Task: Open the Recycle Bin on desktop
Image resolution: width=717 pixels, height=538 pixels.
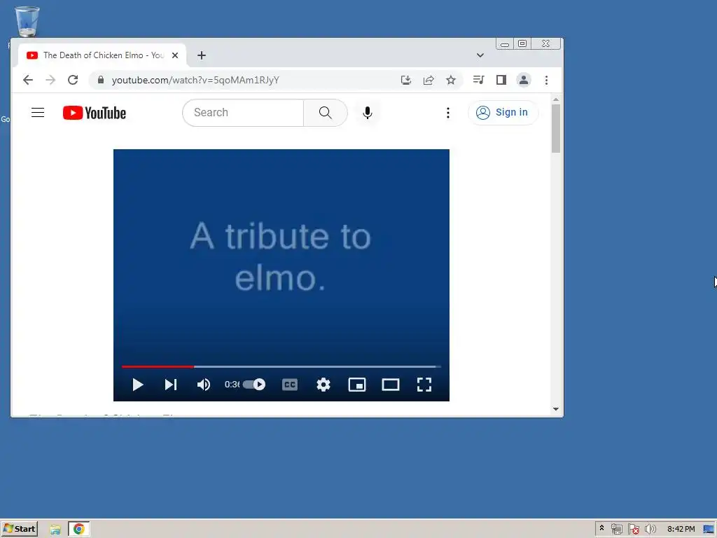Action: point(27,22)
